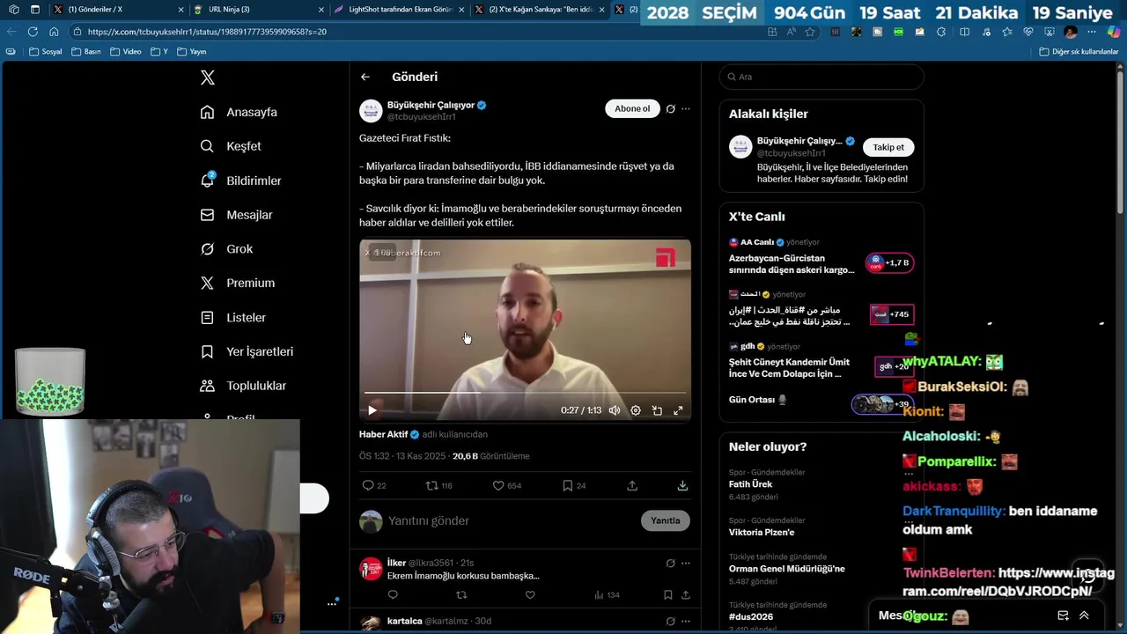The height and width of the screenshot is (634, 1127).
Task: Enter video fullscreen mode
Action: [678, 410]
